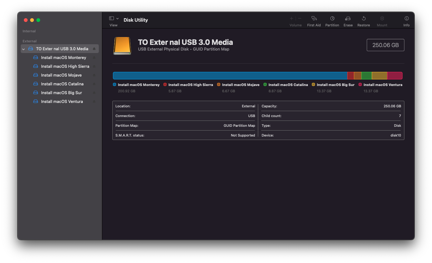
Task: Click the GUID Partition Map table value
Action: pyautogui.click(x=239, y=126)
